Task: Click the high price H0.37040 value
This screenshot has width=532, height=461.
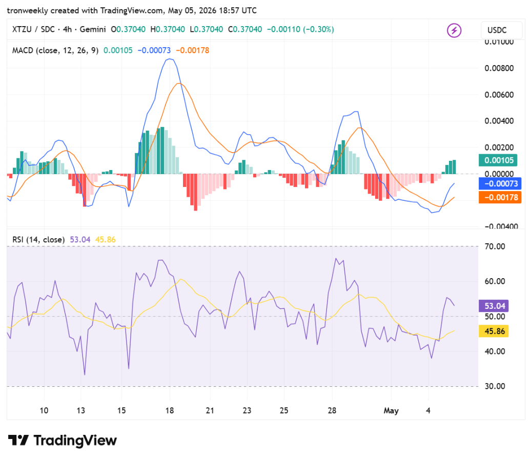Action: pos(168,30)
